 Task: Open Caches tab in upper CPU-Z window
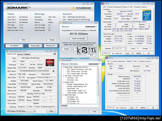tap(110, 7)
